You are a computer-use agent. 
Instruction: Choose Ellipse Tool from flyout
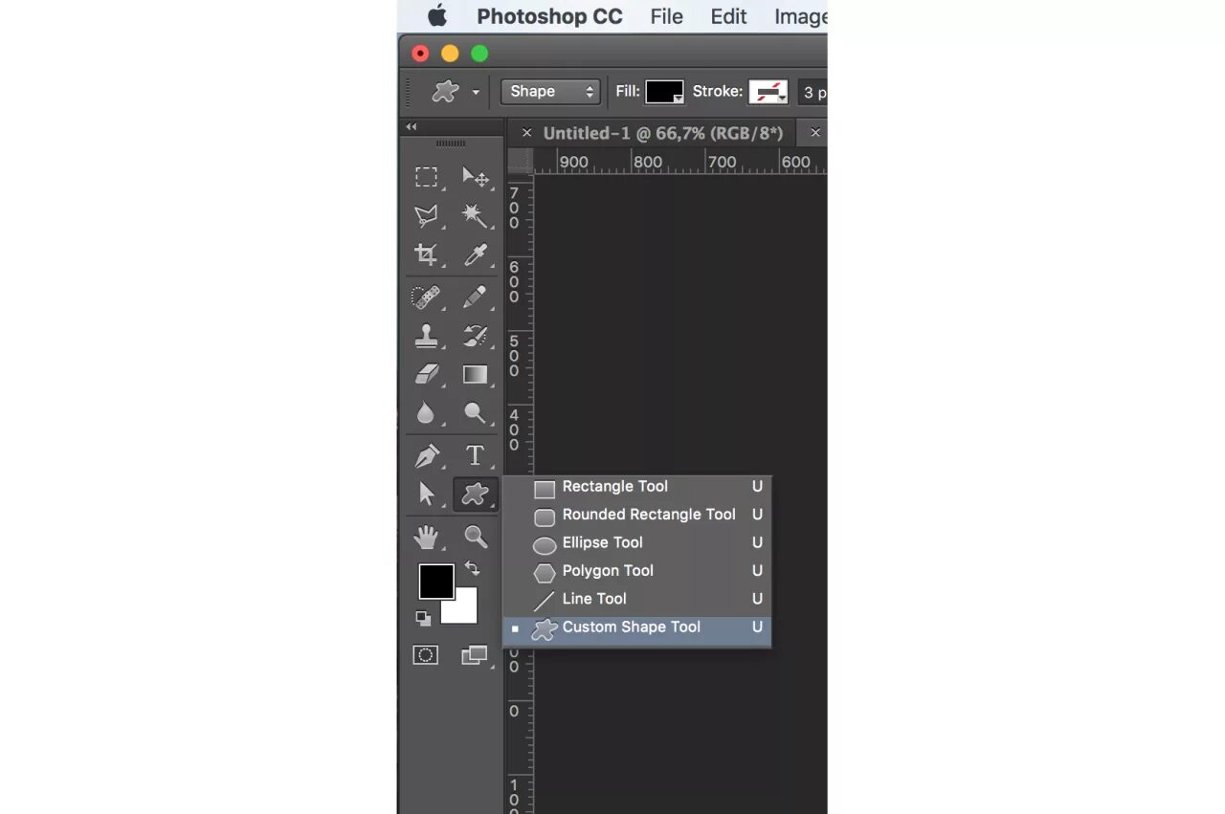pos(637,543)
